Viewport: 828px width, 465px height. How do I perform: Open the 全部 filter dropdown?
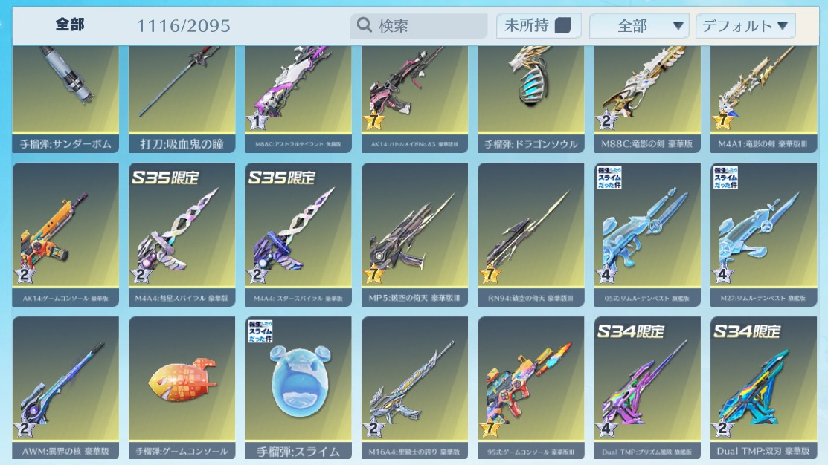(639, 26)
